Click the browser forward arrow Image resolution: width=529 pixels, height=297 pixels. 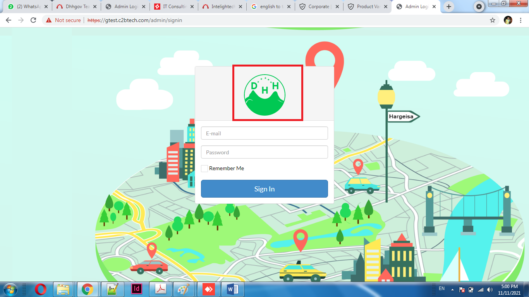[x=21, y=20]
